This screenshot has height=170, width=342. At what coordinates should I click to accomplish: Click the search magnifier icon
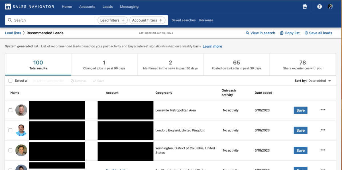tap(10, 20)
